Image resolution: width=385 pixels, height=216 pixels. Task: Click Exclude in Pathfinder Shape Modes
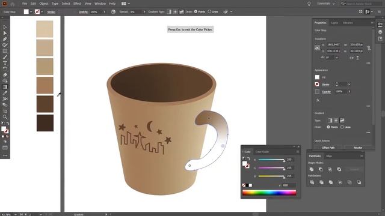click(x=339, y=169)
